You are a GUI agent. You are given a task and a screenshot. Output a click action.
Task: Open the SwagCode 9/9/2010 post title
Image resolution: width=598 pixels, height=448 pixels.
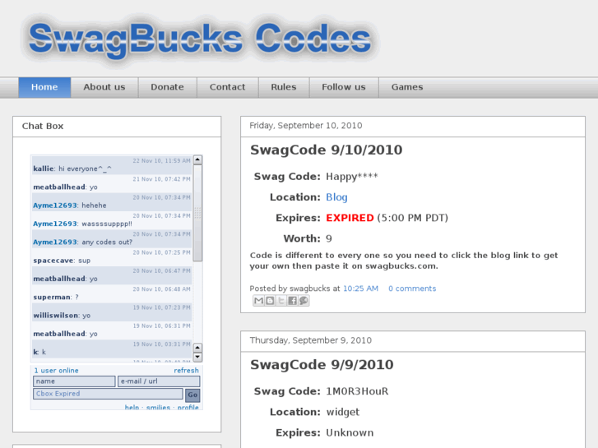click(322, 365)
